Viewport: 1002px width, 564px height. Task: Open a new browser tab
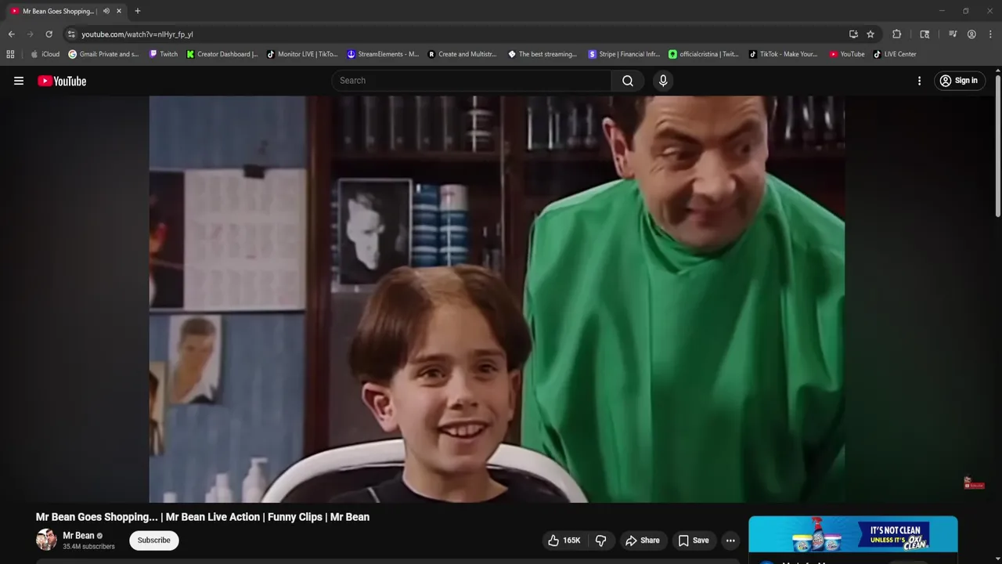(x=138, y=11)
